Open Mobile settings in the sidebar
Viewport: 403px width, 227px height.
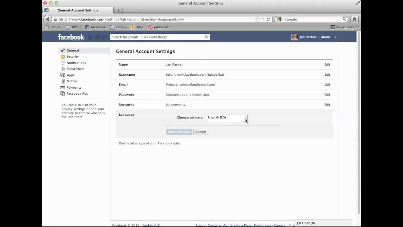tap(72, 81)
